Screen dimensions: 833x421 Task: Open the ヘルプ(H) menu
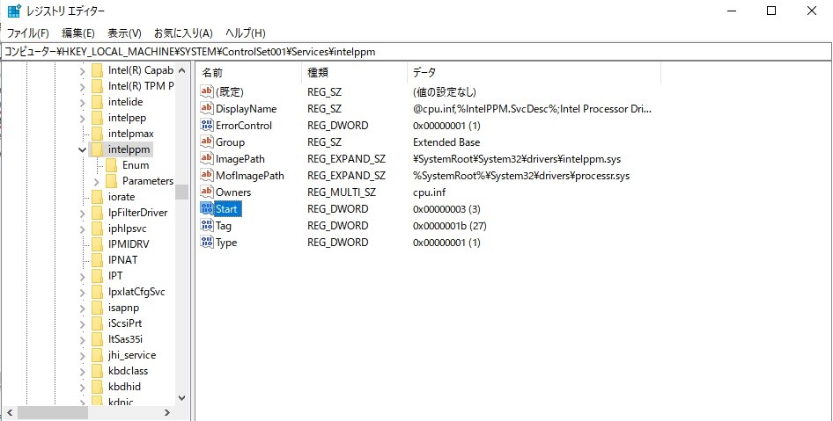246,33
